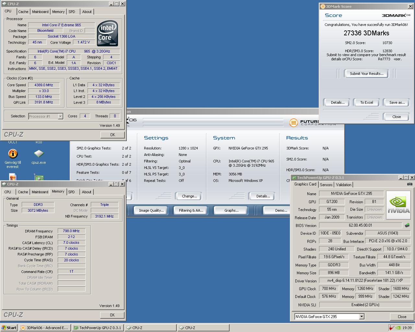Click Memory Type DDR3 value in CPU-Z
The image size is (415, 332).
pos(38,205)
